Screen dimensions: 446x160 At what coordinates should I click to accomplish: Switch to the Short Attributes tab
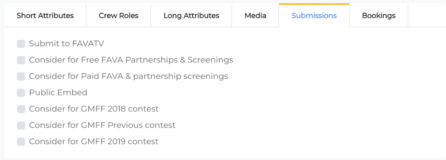point(45,16)
